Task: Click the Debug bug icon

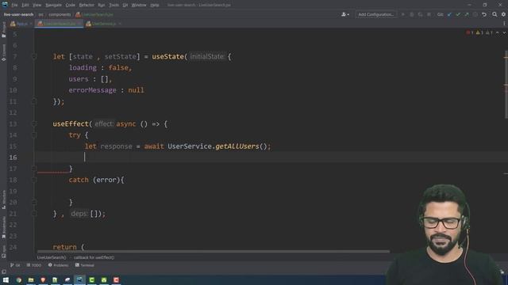Action: click(x=412, y=14)
